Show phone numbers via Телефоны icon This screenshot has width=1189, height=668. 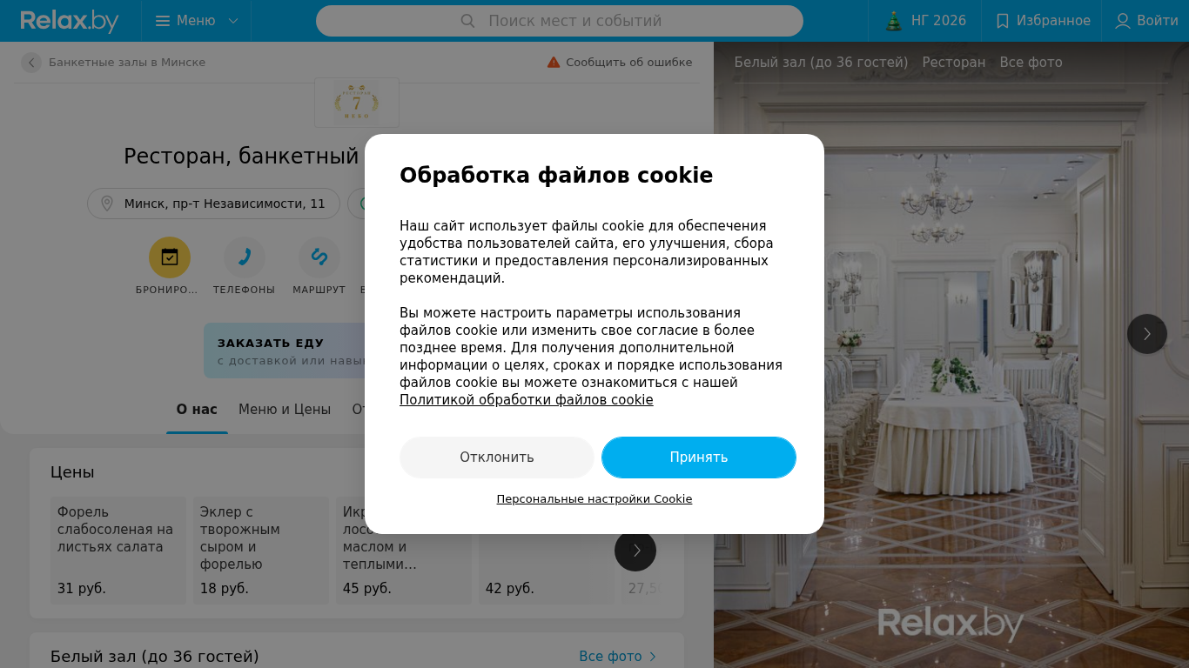tap(245, 257)
